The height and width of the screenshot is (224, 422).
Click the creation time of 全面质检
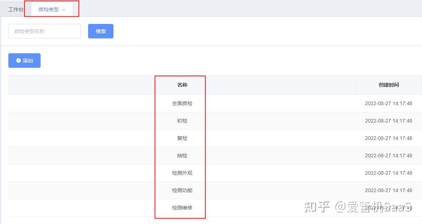[388, 103]
